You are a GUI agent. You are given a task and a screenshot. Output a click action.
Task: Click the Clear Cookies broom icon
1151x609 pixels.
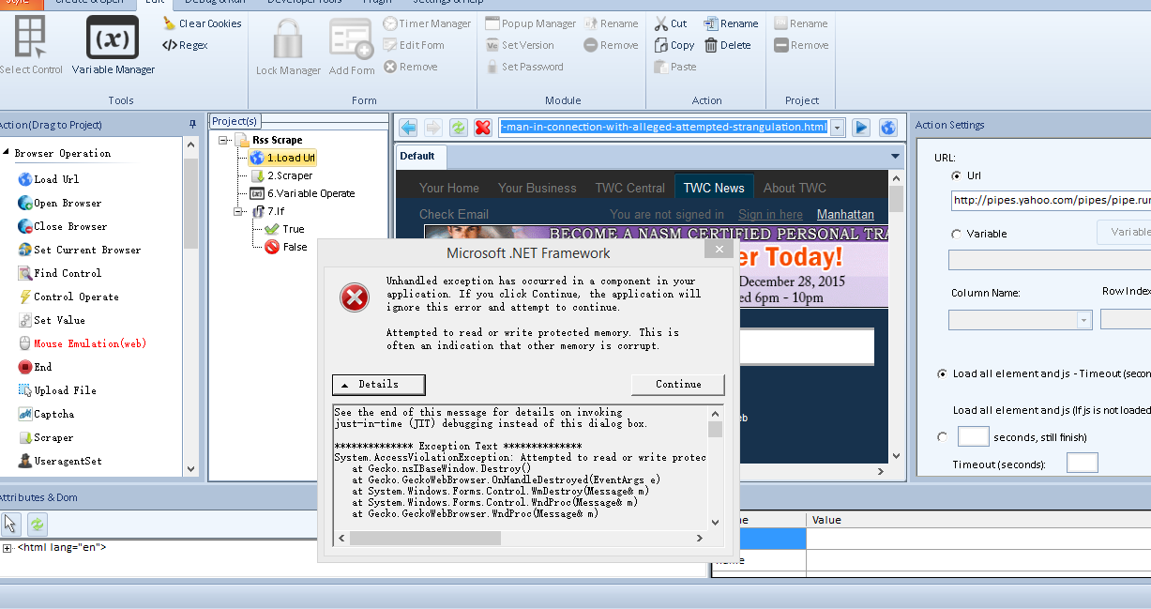click(x=169, y=23)
